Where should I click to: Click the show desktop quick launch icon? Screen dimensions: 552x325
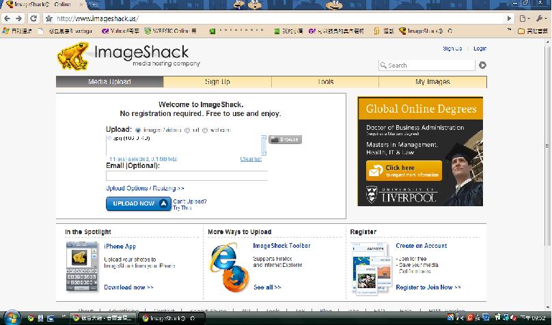pyautogui.click(x=51, y=318)
